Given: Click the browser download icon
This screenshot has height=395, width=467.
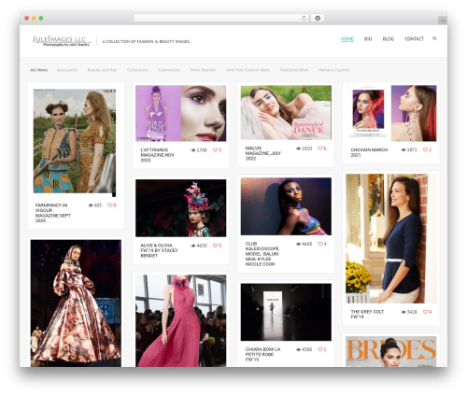Looking at the screenshot, I should click(x=318, y=19).
